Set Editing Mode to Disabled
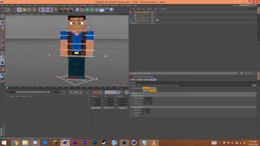 [x=153, y=88]
